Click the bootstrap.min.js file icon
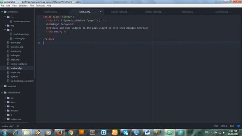 11,34
